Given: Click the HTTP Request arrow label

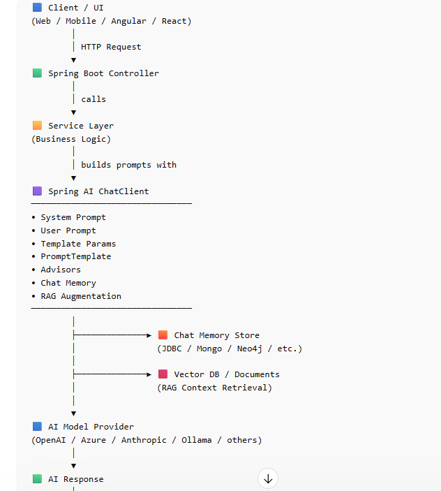Looking at the screenshot, I should click(111, 47).
